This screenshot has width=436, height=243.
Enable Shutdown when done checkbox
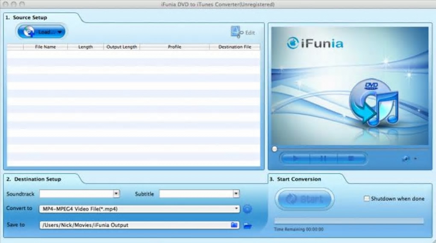point(367,199)
